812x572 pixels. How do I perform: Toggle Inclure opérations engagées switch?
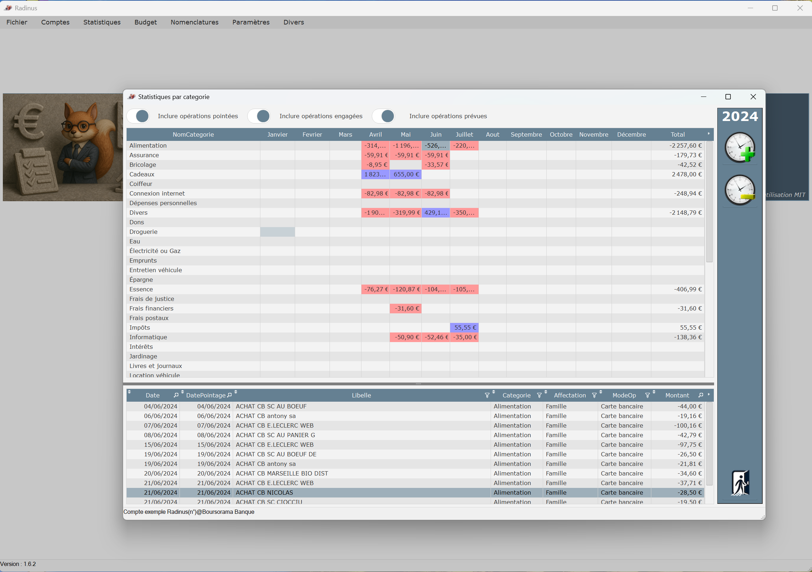pyautogui.click(x=259, y=116)
